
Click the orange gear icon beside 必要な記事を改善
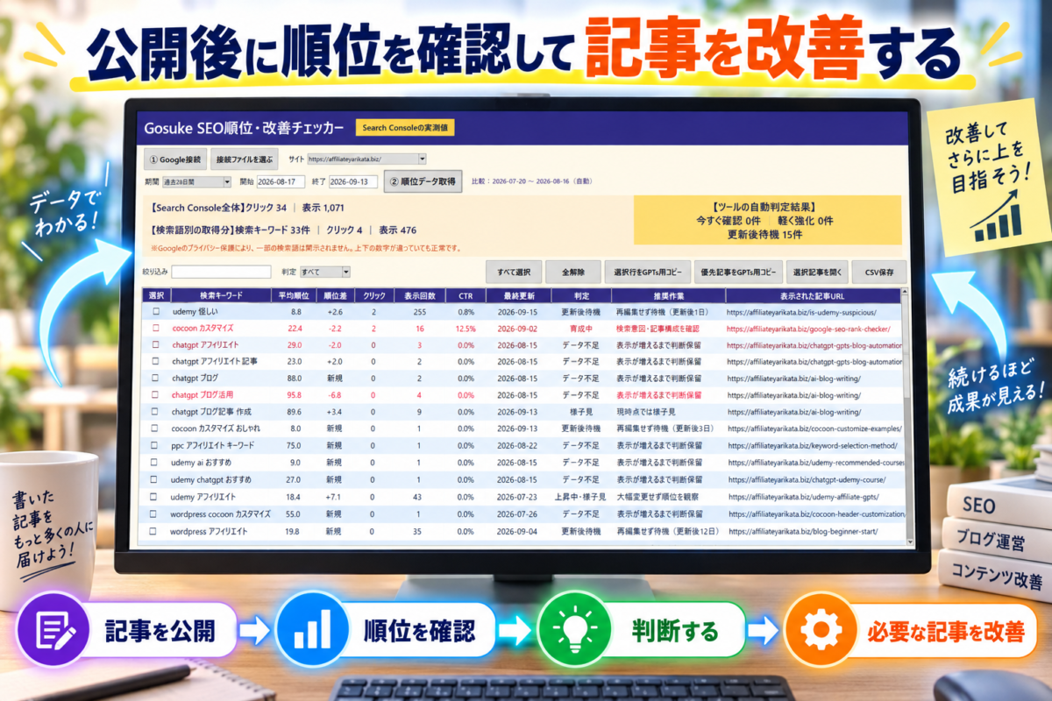pyautogui.click(x=821, y=631)
